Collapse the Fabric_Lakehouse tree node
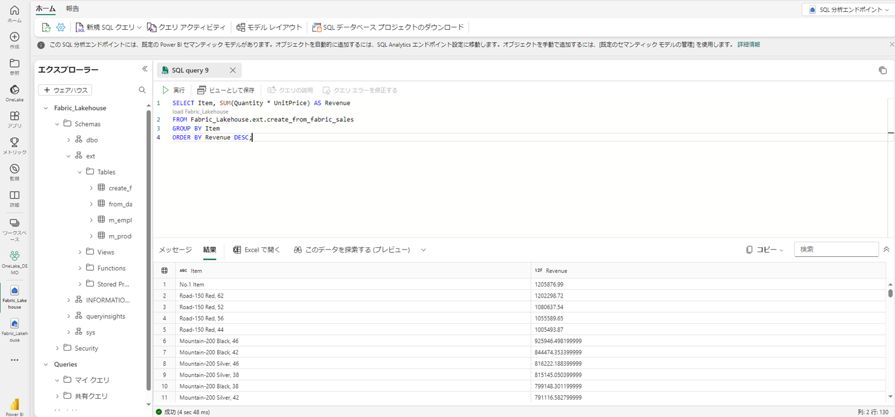The width and height of the screenshot is (895, 417). [x=46, y=108]
